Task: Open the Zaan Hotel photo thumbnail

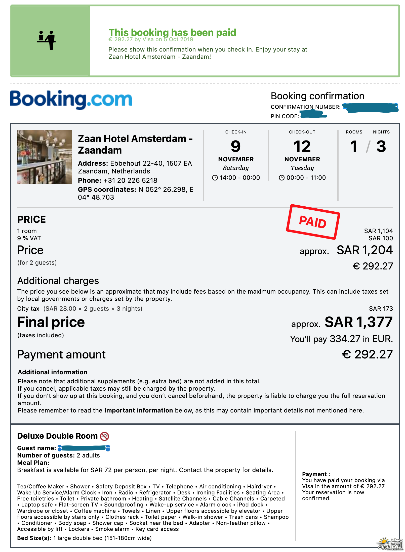Action: pos(45,157)
